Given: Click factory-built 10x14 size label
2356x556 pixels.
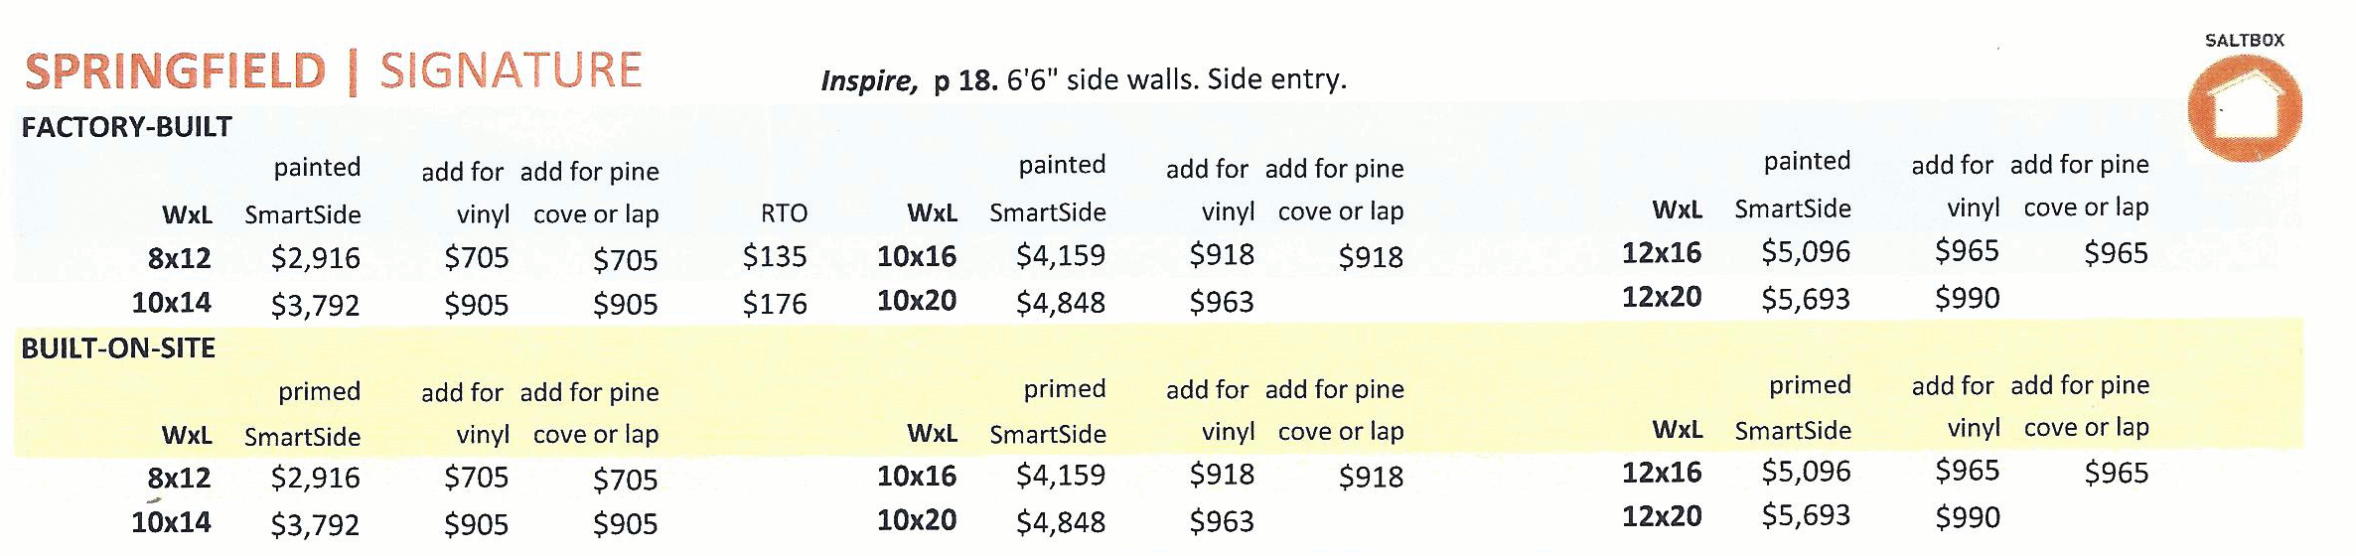Looking at the screenshot, I should coord(171,302).
